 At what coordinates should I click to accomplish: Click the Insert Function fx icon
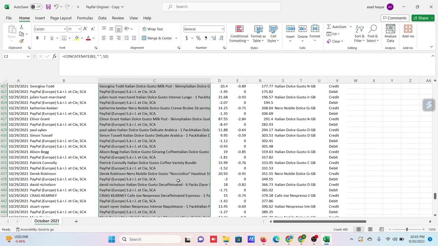coord(54,56)
